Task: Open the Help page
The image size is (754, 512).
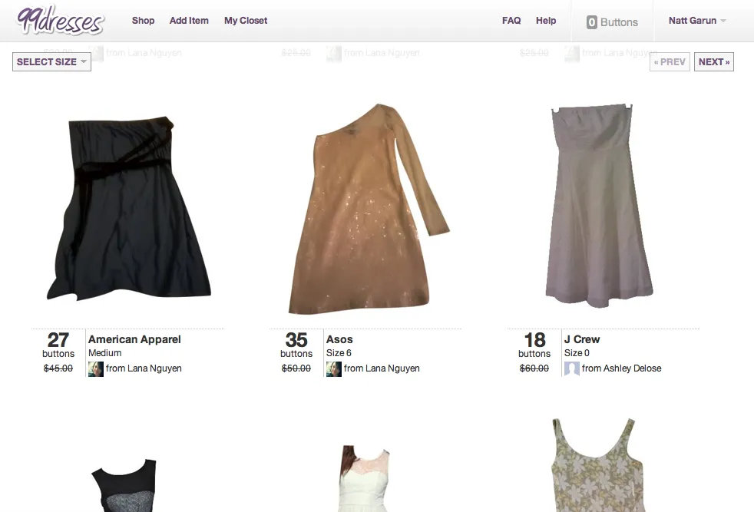Action: click(546, 21)
